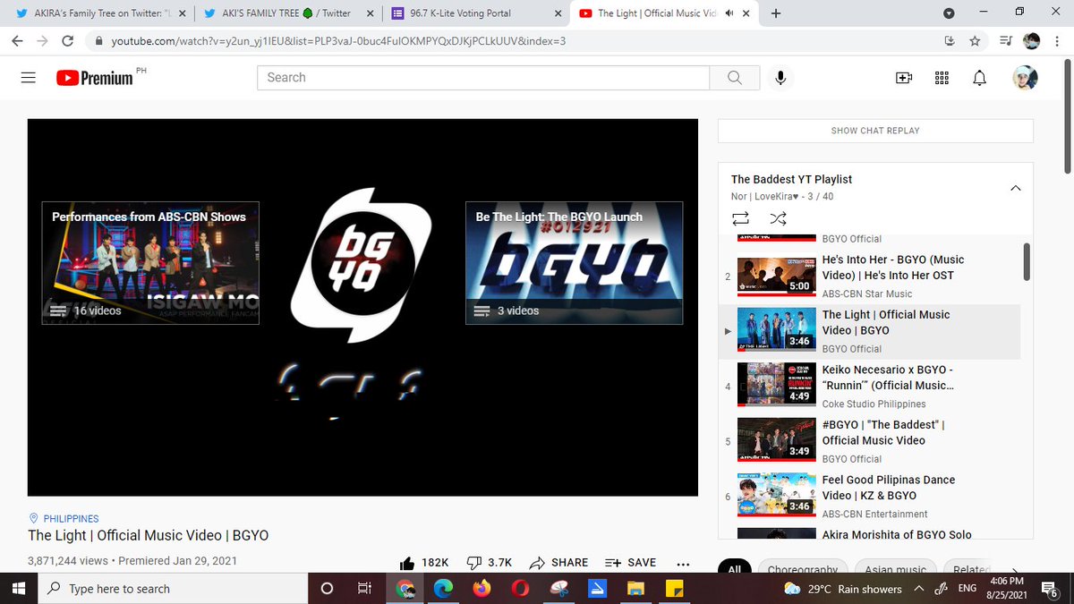The image size is (1074, 604).
Task: Open Chrome media control icon
Action: 1004,41
